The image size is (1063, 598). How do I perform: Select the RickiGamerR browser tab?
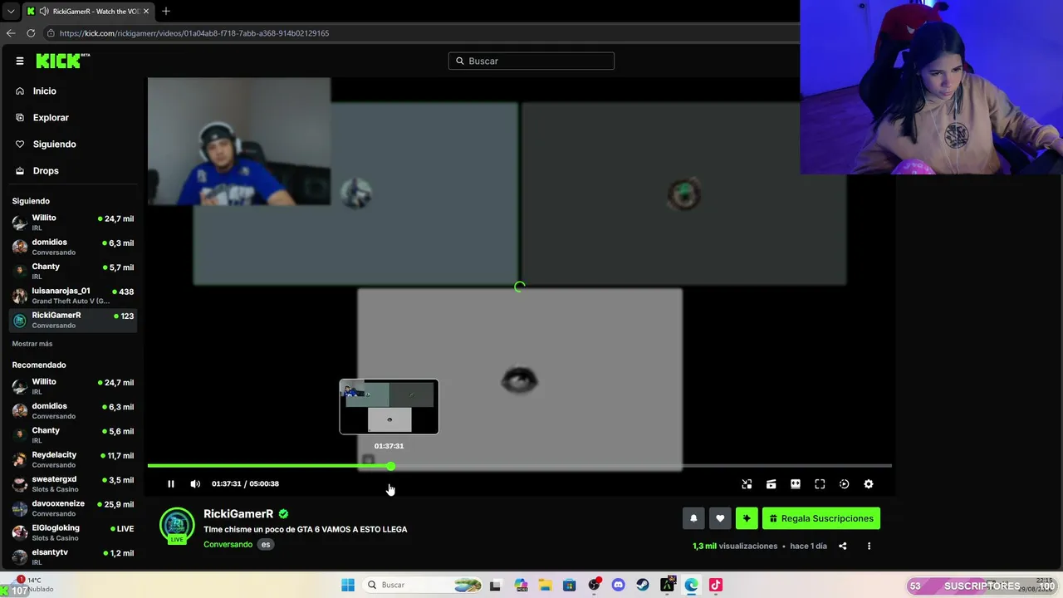point(88,12)
